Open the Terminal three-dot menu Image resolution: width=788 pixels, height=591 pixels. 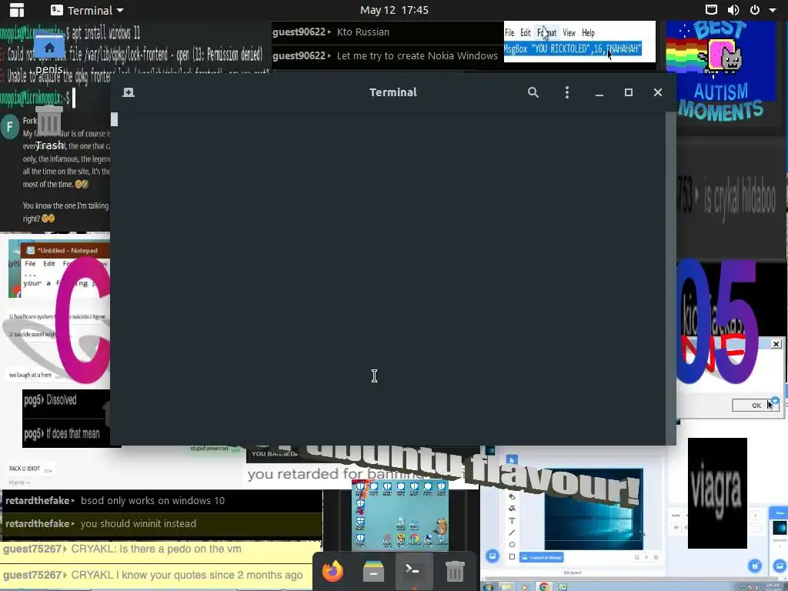coord(567,92)
